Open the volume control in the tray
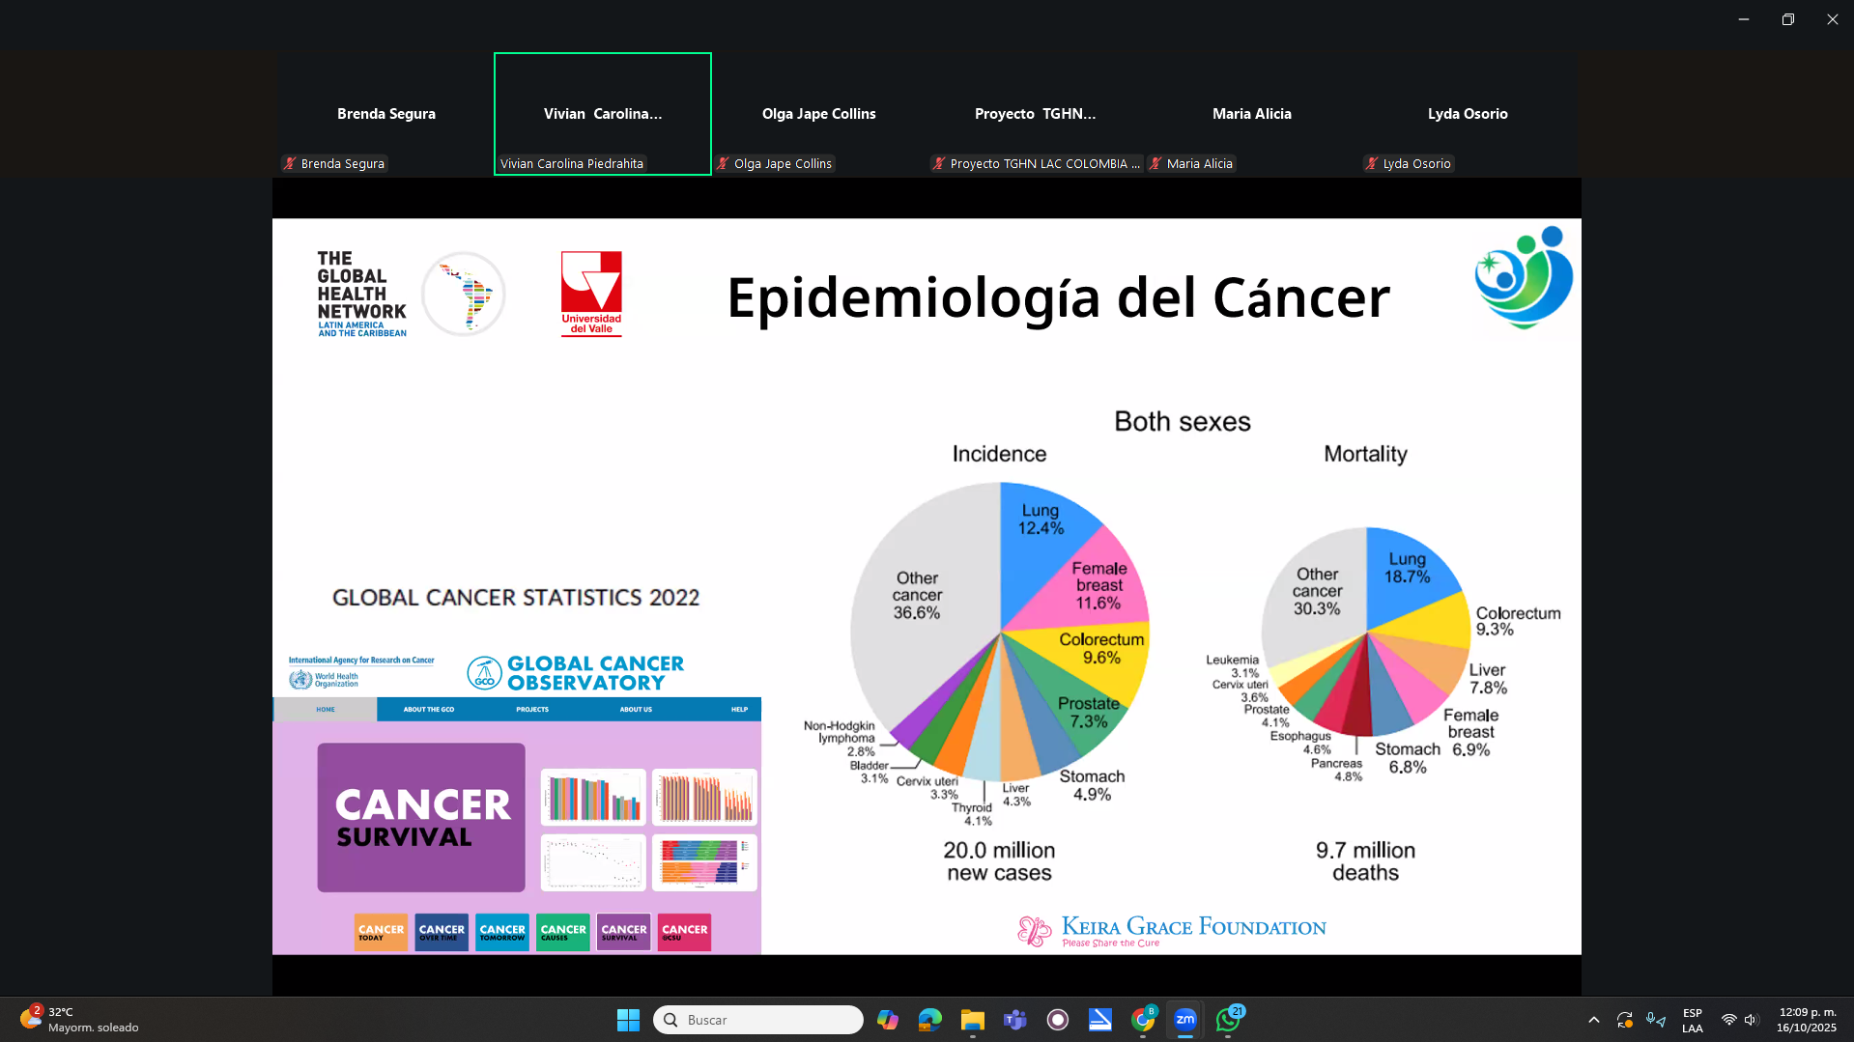 click(1751, 1020)
